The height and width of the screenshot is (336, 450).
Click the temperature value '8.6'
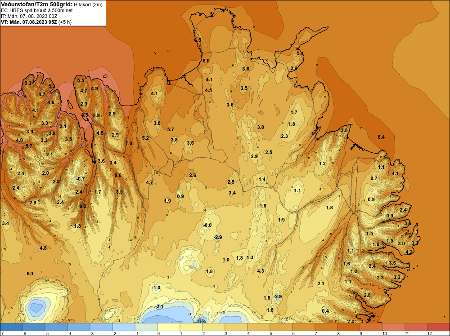pyautogui.click(x=118, y=175)
